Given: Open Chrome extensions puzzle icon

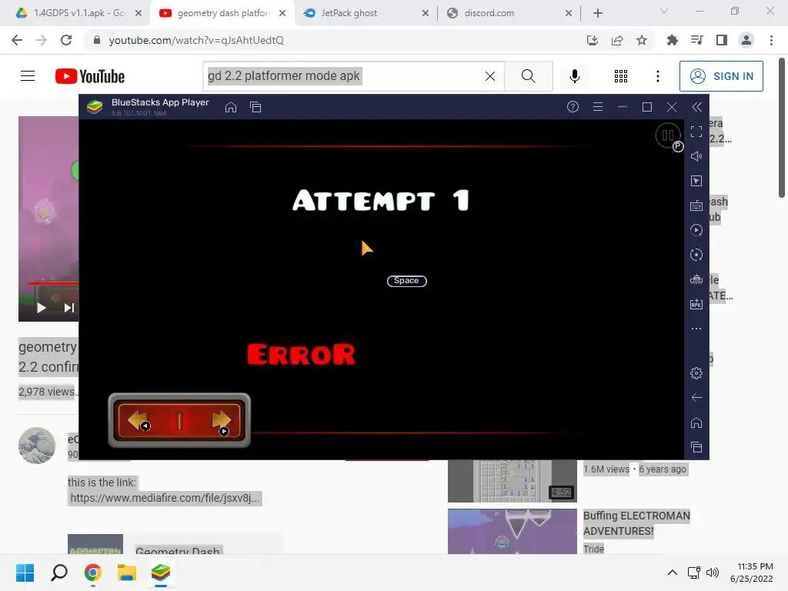Looking at the screenshot, I should point(673,40).
